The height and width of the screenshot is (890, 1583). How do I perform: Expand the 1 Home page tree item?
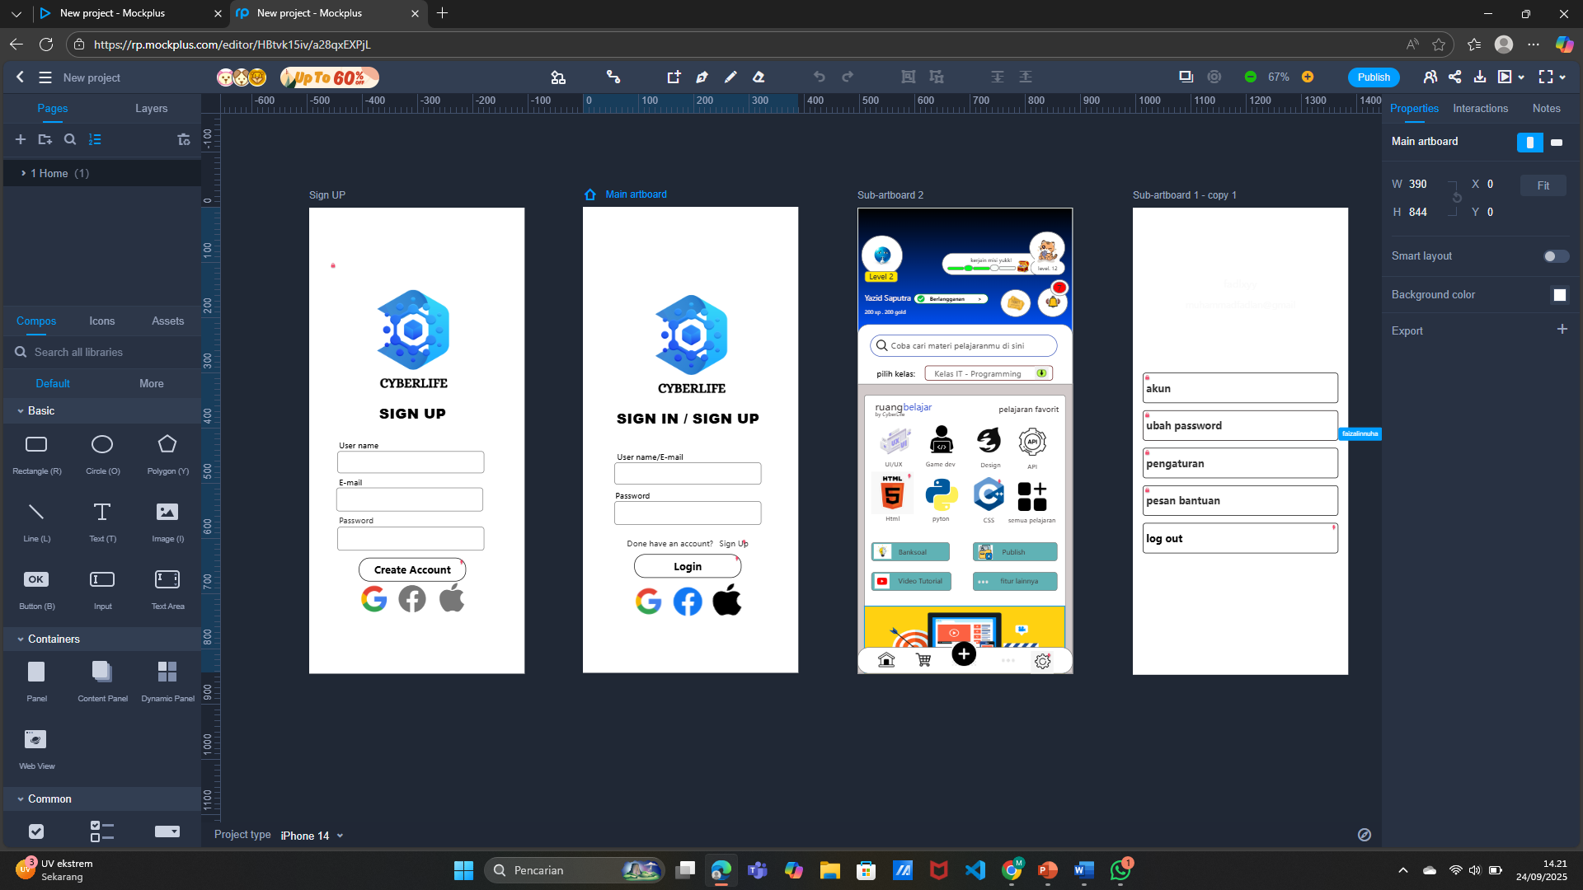coord(23,173)
